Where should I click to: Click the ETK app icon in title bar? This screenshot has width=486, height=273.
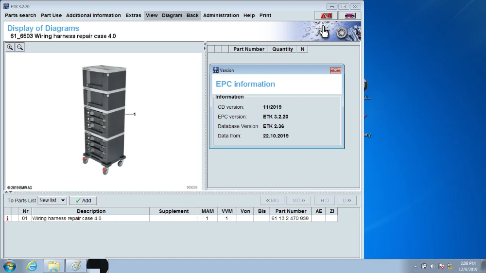click(6, 6)
